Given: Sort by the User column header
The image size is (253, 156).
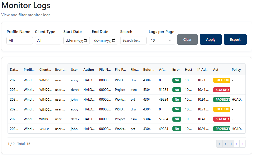Looking at the screenshot, I should coord(74,70).
